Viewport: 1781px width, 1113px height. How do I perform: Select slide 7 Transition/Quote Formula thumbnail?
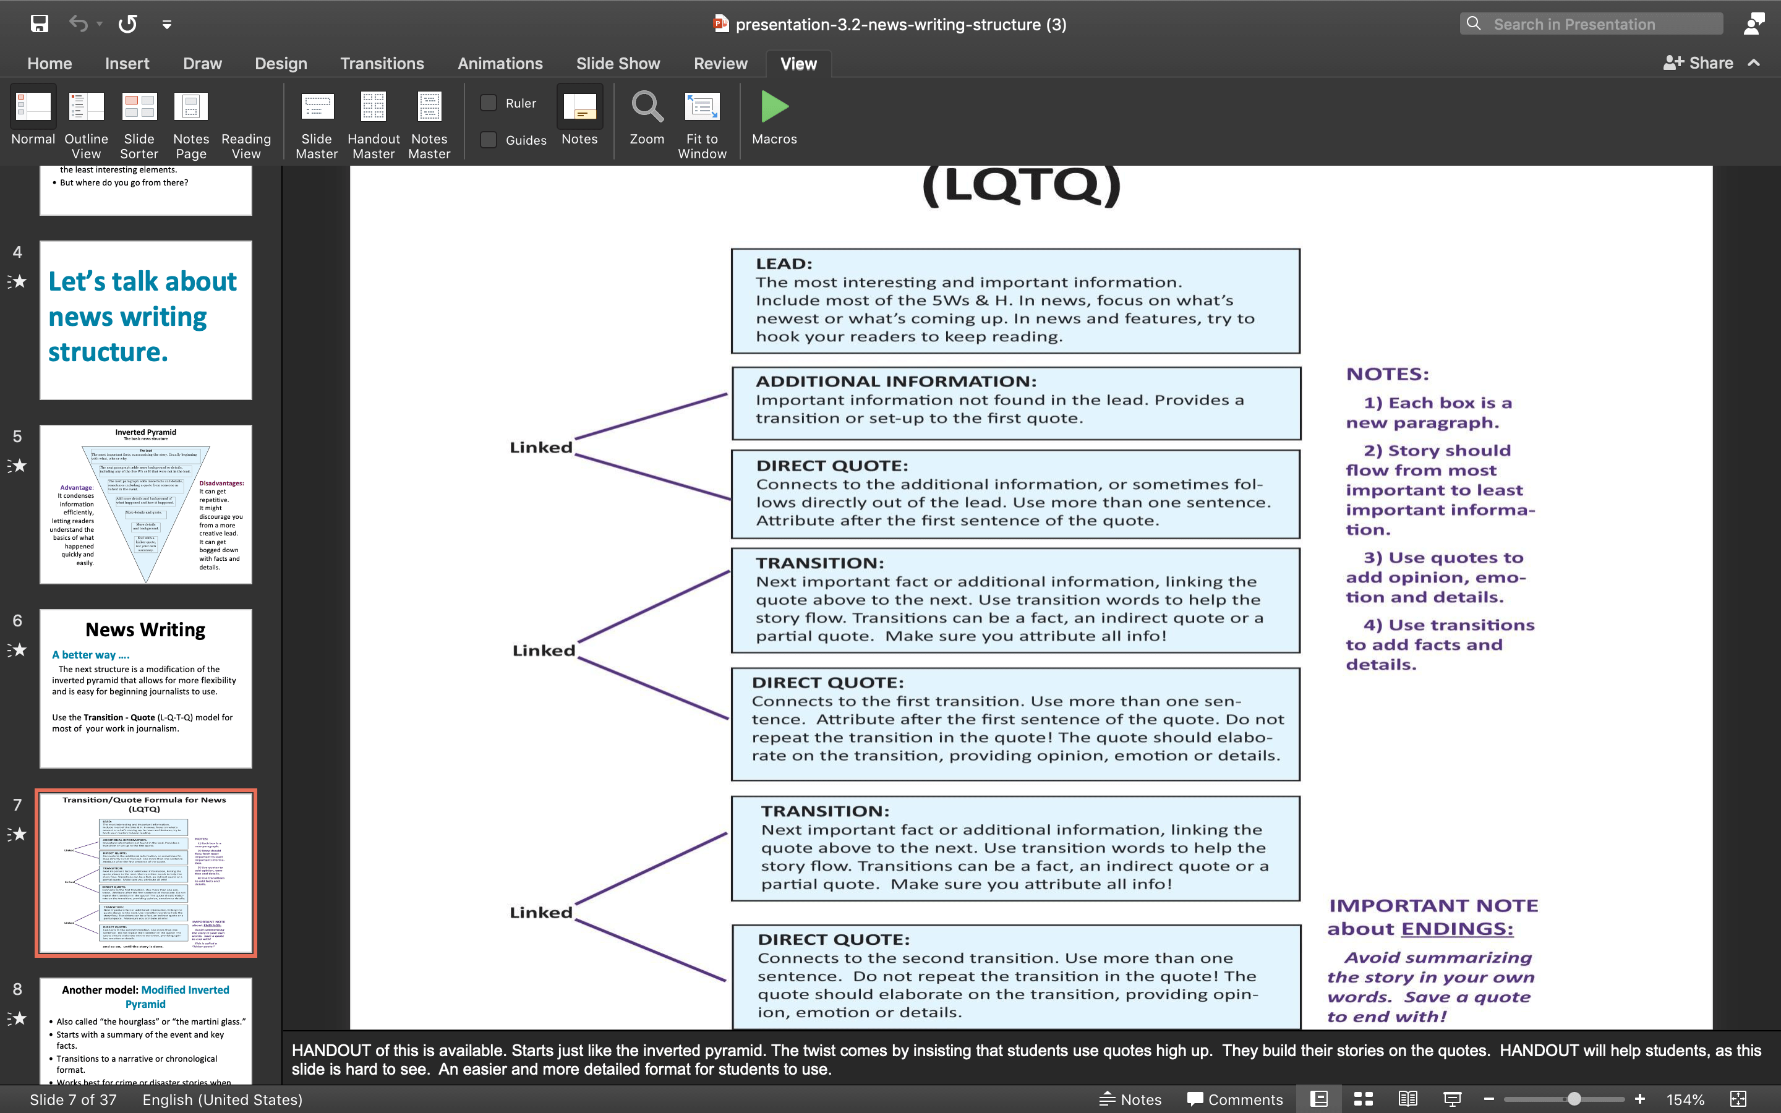146,873
